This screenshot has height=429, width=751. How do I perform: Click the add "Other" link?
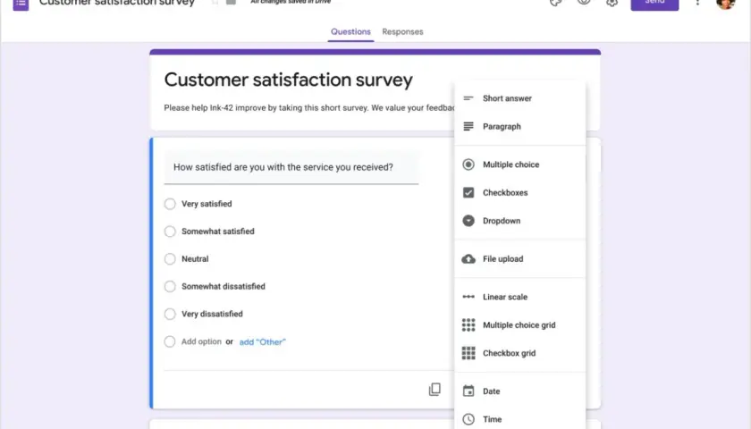click(263, 341)
